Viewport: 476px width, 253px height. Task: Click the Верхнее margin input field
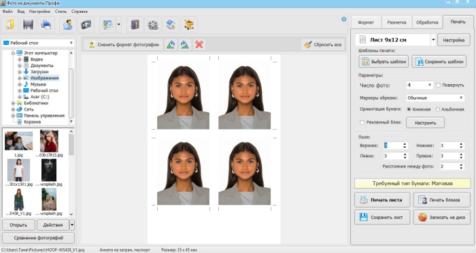point(393,146)
